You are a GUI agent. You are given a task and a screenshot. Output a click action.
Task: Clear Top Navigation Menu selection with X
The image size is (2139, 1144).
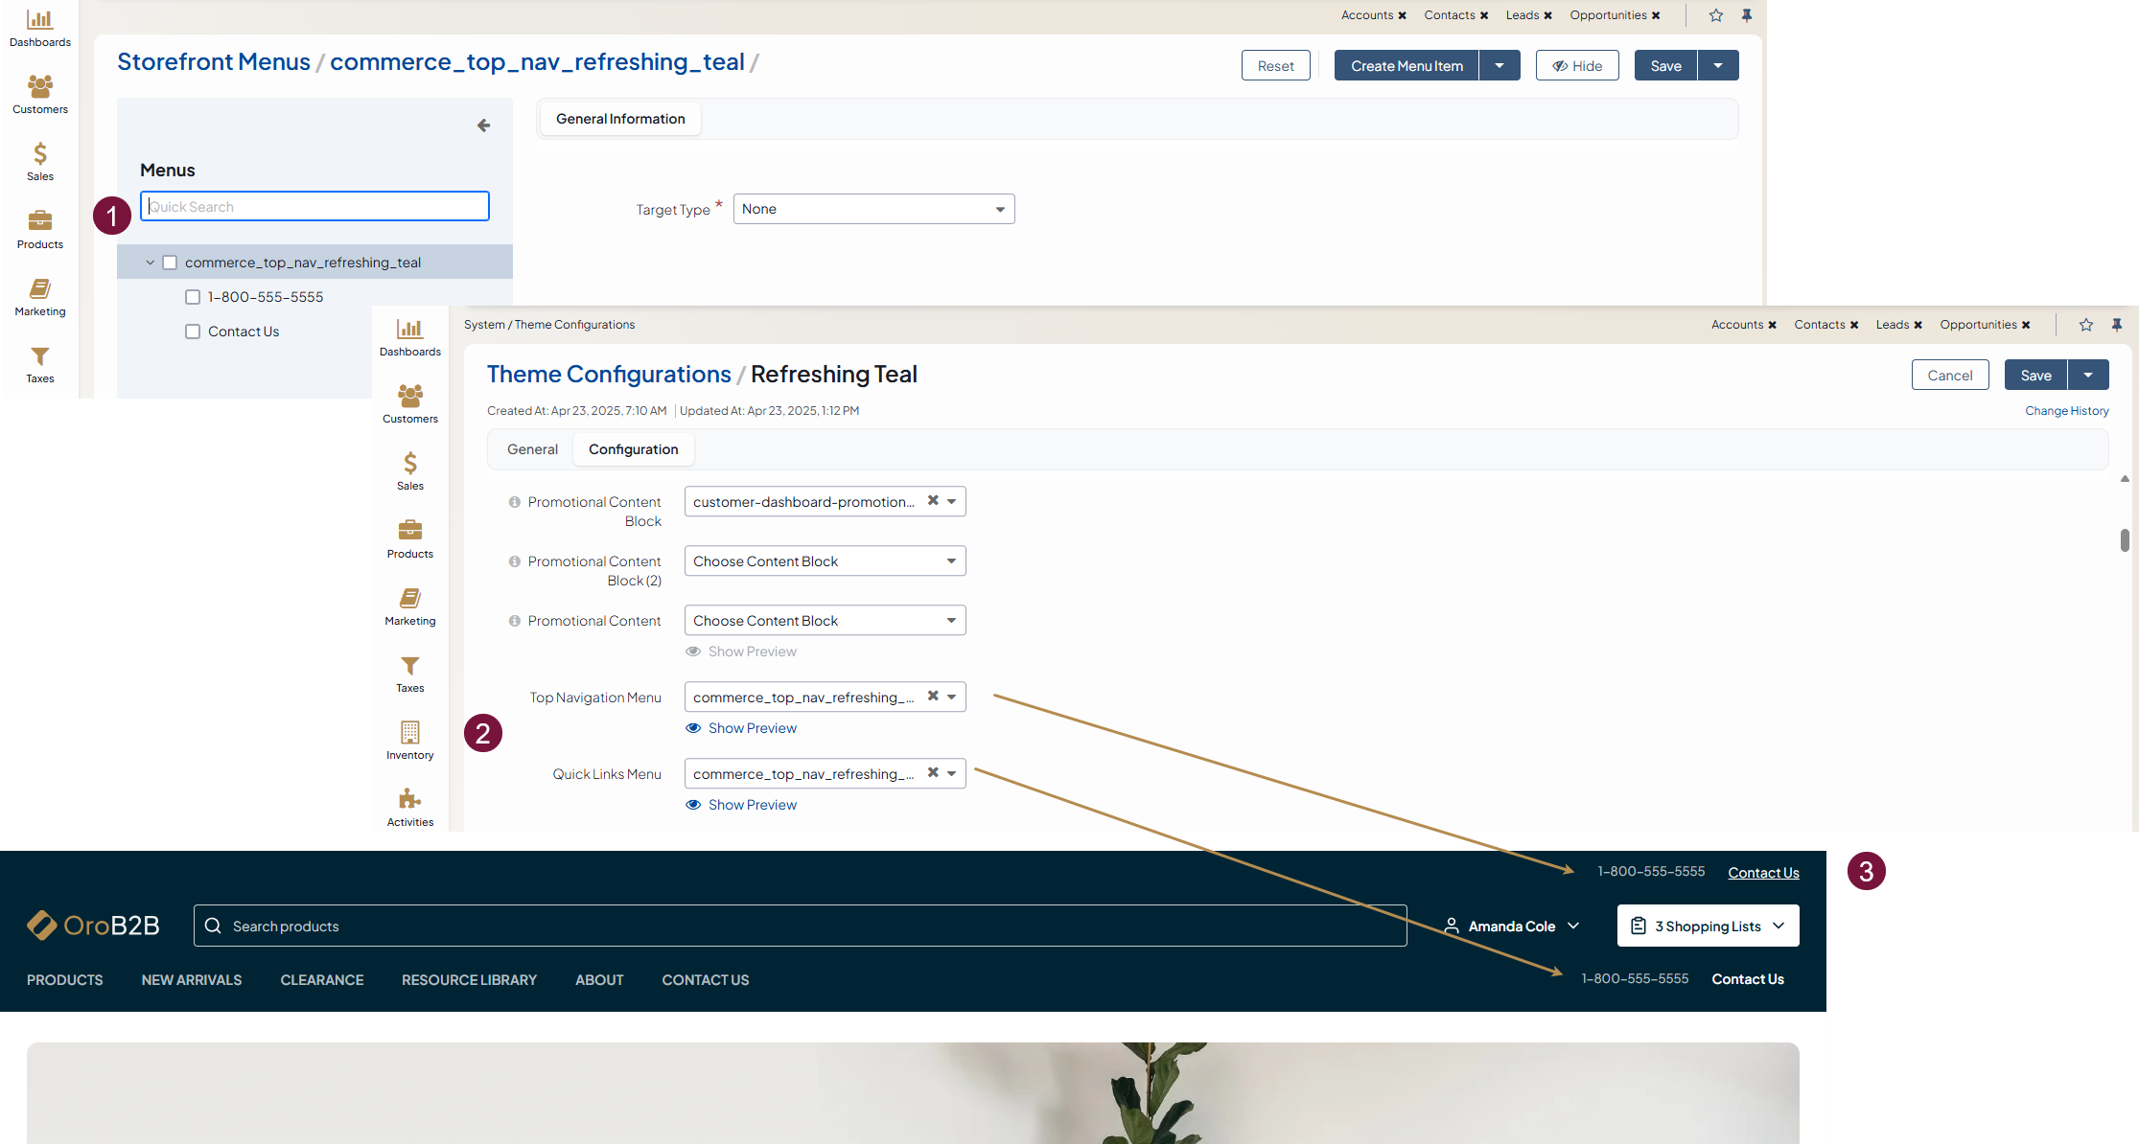(932, 697)
